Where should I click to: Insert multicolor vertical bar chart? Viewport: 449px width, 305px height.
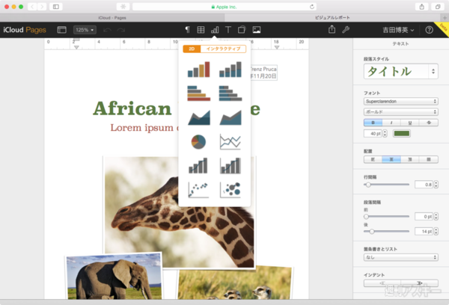199,70
